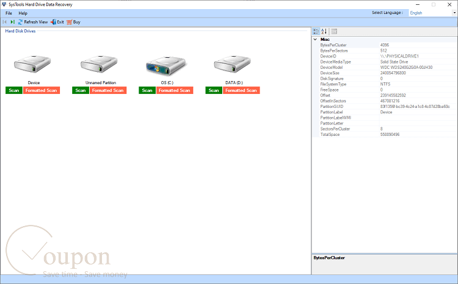Run Formatted Scan on Unnamed Partition
458x284 pixels.
(108, 90)
